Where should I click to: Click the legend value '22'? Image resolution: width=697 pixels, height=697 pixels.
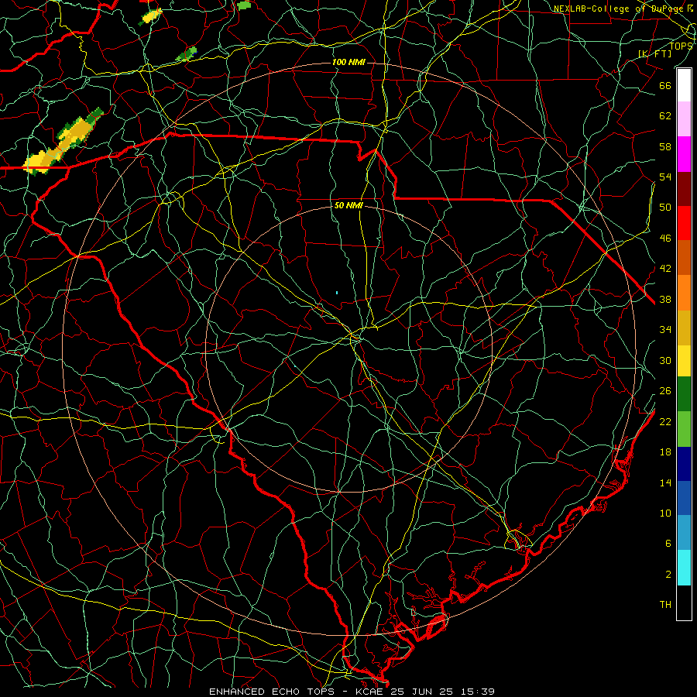pyautogui.click(x=665, y=421)
